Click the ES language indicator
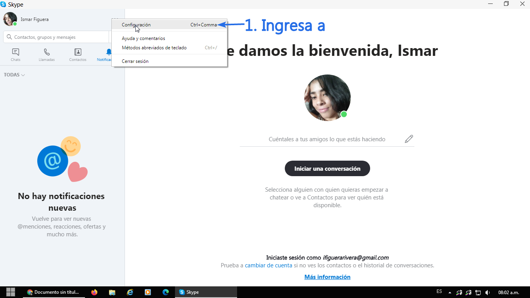 point(439,291)
